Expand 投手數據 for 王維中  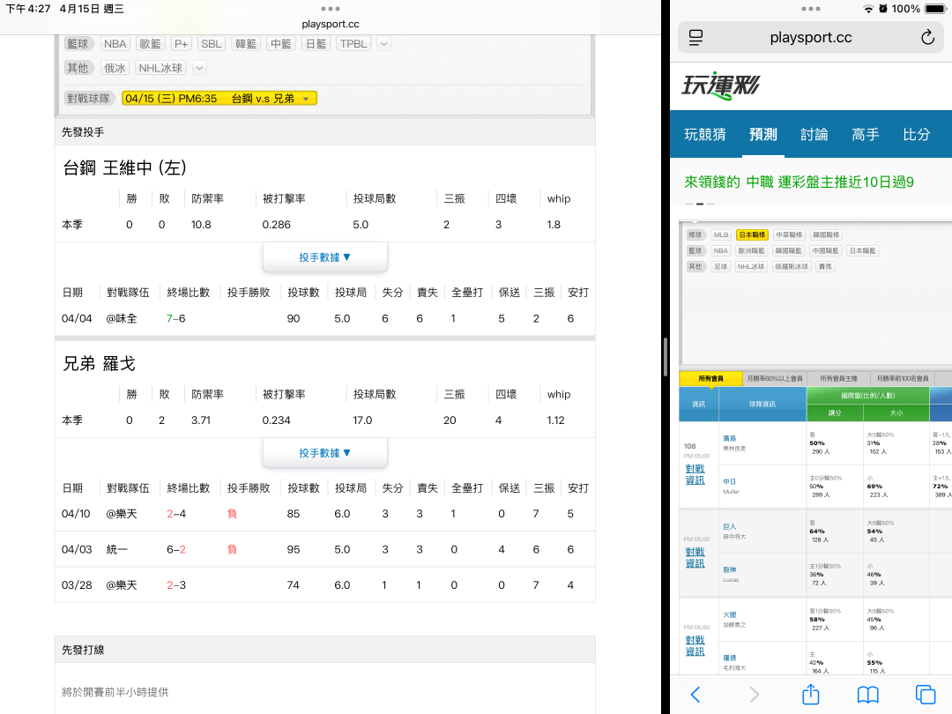point(324,257)
